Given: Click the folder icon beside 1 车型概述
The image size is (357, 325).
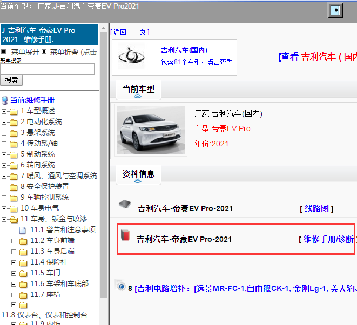Looking at the screenshot, I should 14,112.
